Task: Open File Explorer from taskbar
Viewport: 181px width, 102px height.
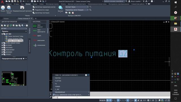Action: tap(176, 24)
